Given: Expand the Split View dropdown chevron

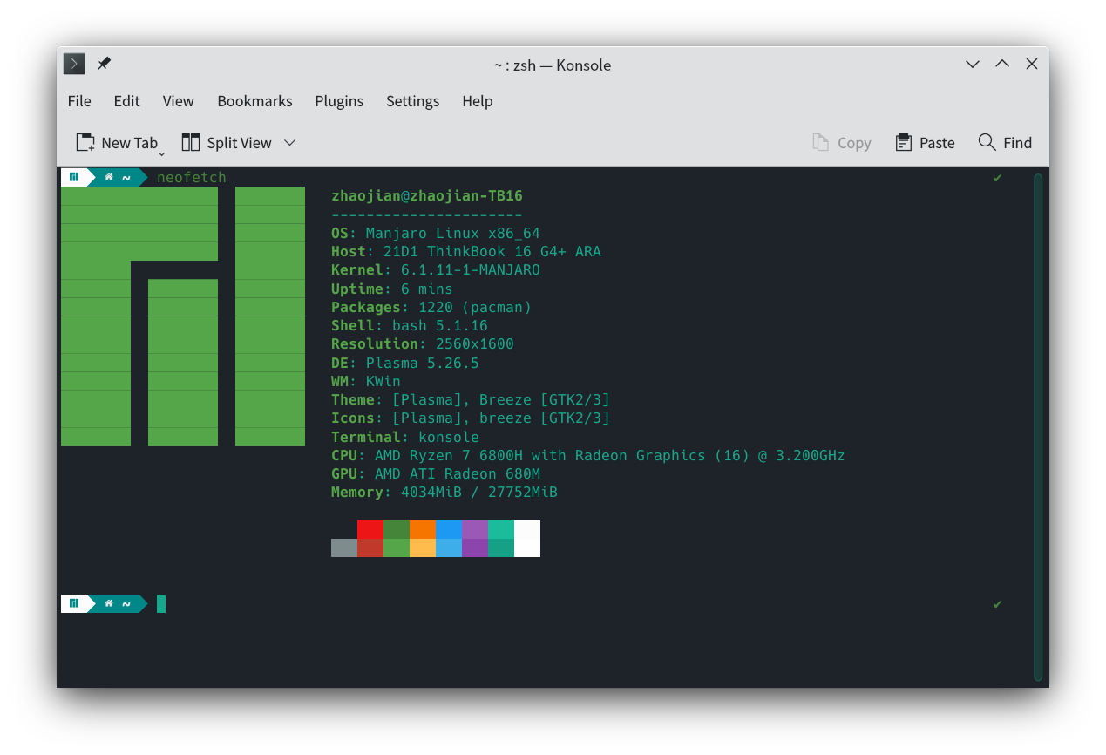Looking at the screenshot, I should click(x=290, y=142).
